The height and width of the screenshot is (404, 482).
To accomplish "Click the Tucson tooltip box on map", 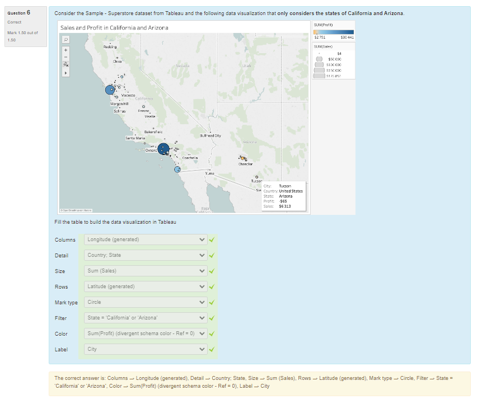I will tap(283, 196).
